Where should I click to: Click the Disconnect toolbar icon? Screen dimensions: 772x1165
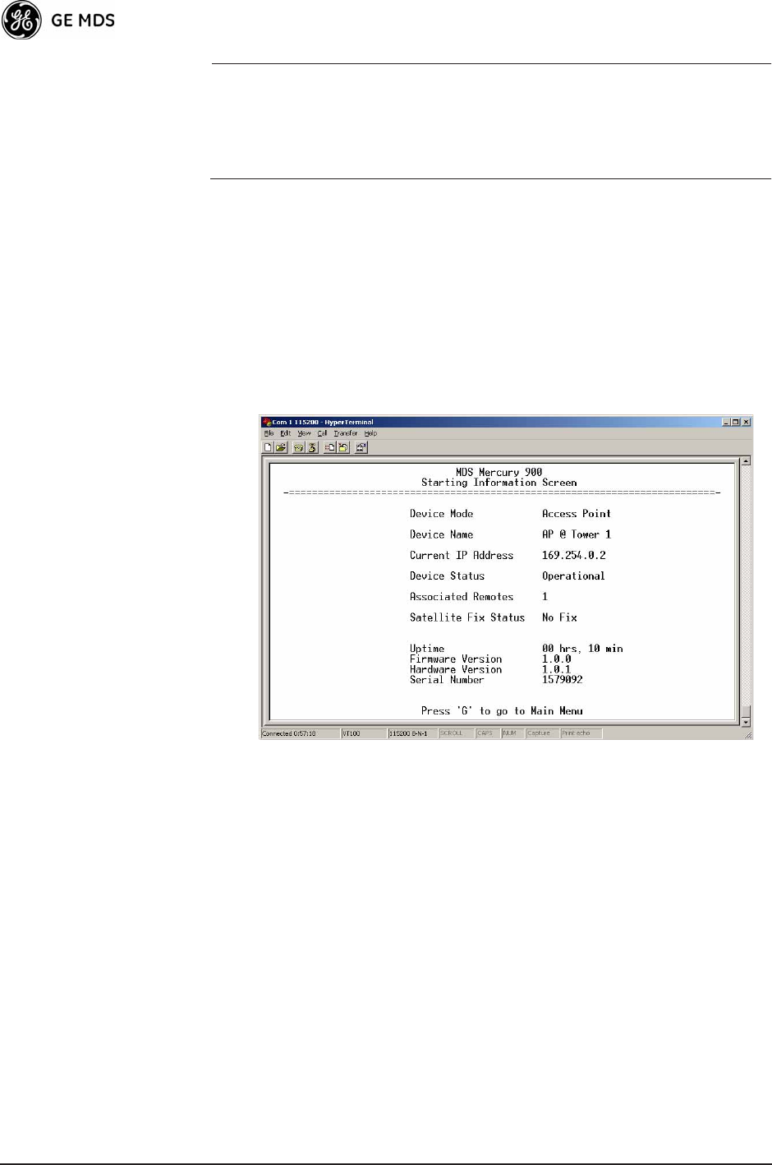(312, 447)
